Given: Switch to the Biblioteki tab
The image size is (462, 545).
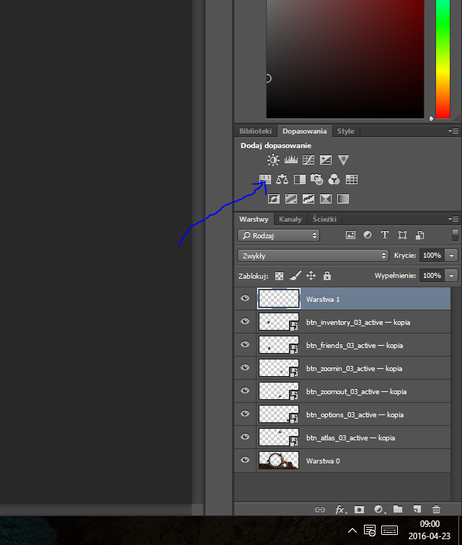Looking at the screenshot, I should tap(255, 131).
